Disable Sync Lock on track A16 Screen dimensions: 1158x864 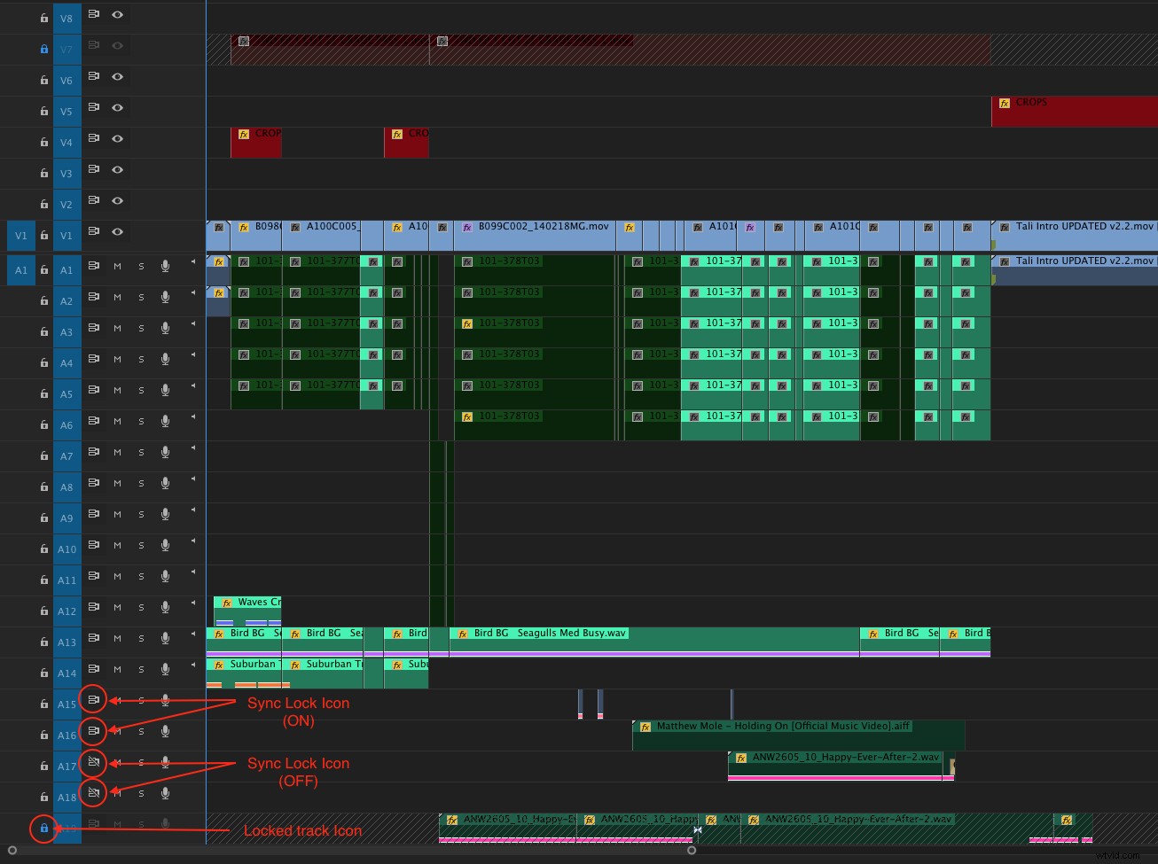coord(94,731)
